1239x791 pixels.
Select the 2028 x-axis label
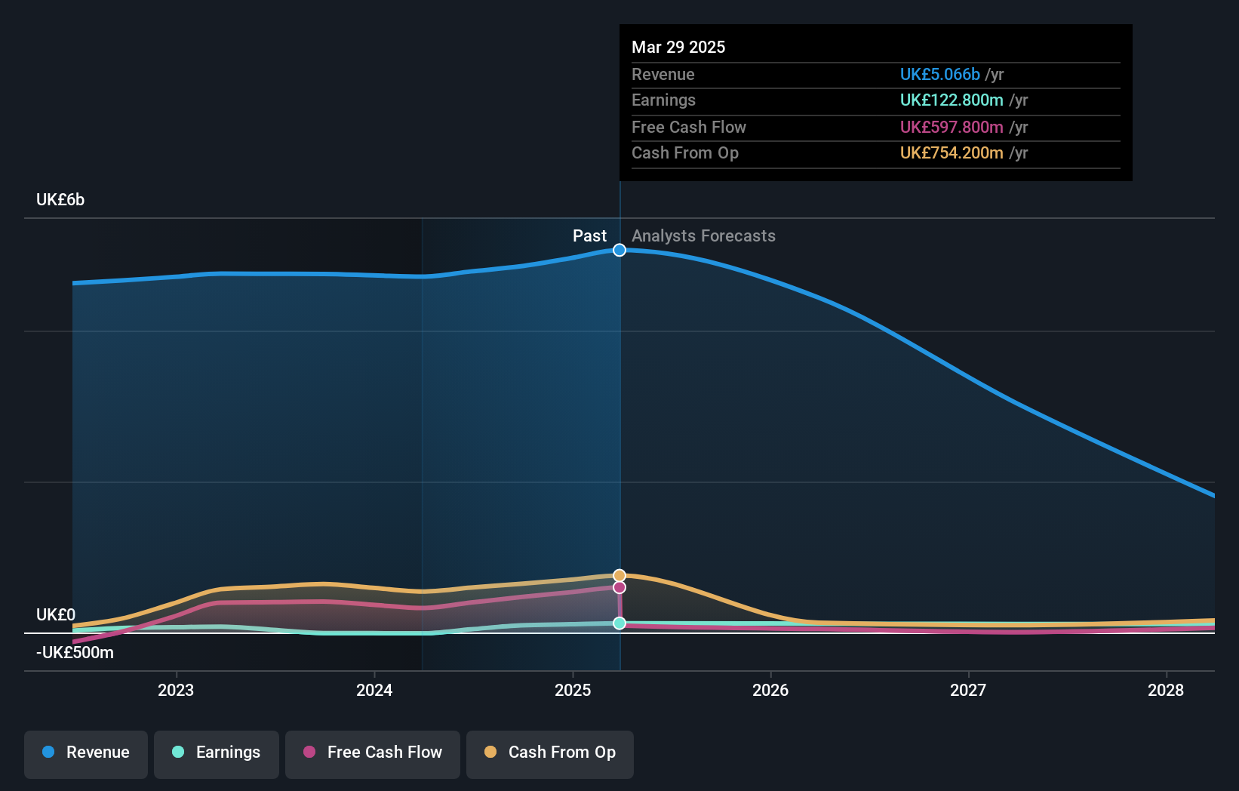(1166, 690)
